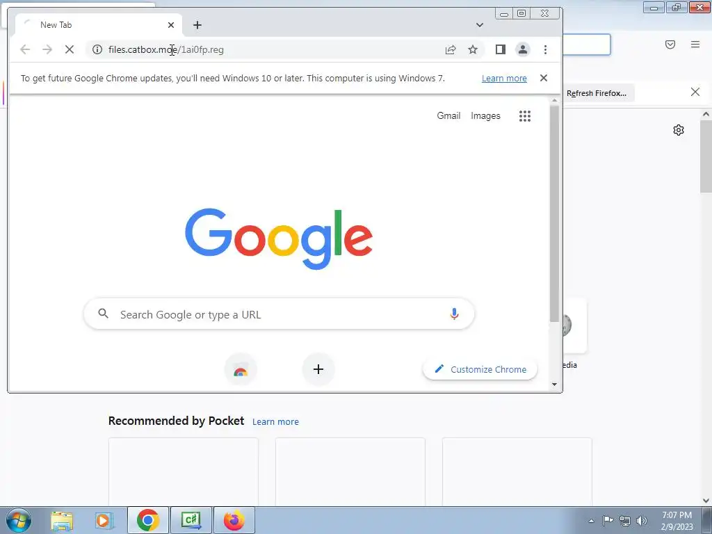Screen dimensions: 712x534
Task: Open Google Images link
Action: 485,116
